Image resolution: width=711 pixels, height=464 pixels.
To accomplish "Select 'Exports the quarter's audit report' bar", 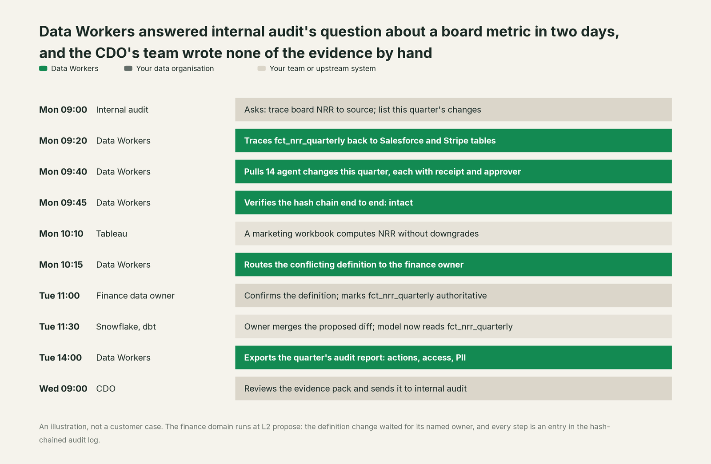I will (x=453, y=357).
